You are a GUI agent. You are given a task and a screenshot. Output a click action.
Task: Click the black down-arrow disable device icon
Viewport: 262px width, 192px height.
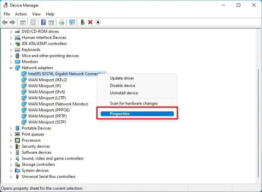coord(98,22)
